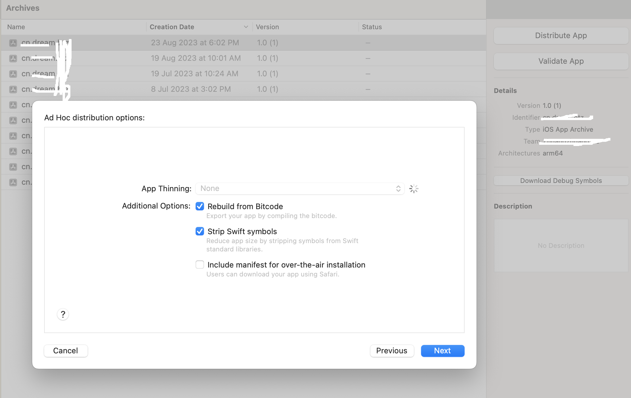Click the iOS App Archive type value
This screenshot has height=398, width=631.
[568, 129]
